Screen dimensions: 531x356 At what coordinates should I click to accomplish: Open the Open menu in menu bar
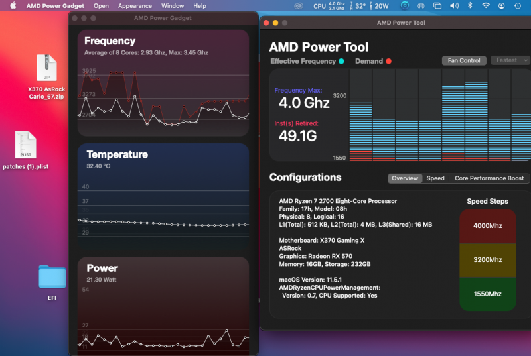tap(101, 6)
